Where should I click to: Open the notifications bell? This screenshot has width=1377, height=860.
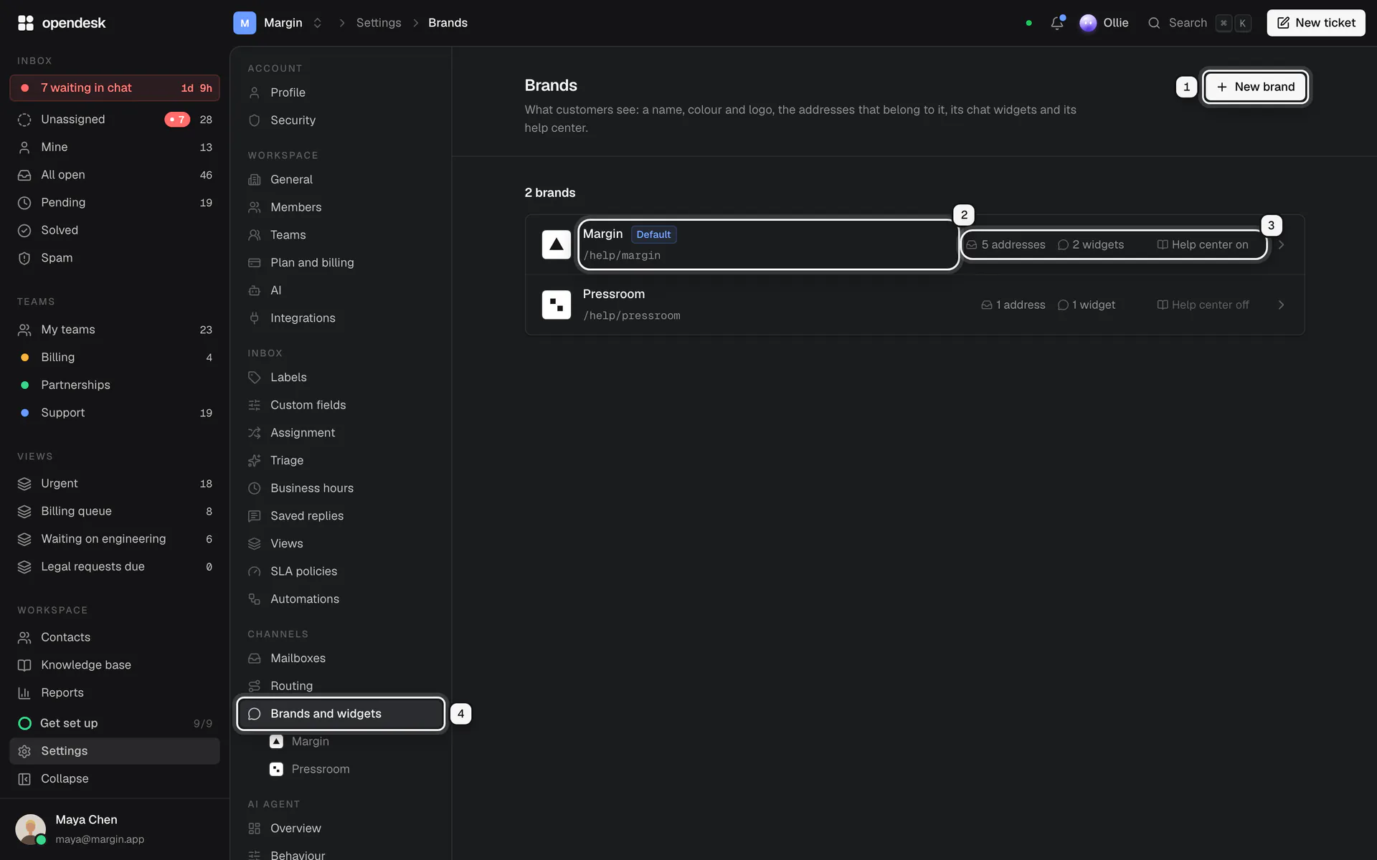pos(1056,23)
